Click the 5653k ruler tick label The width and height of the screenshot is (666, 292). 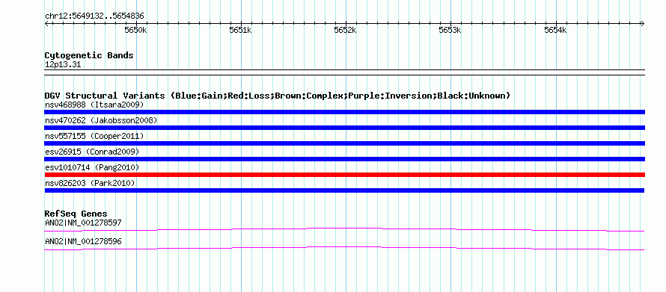pyautogui.click(x=450, y=30)
